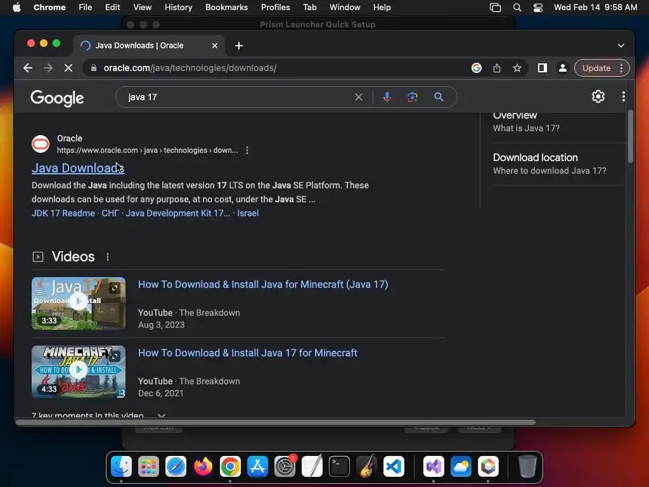Open App Store from the Dock
This screenshot has height=487, width=649.
[x=257, y=467]
